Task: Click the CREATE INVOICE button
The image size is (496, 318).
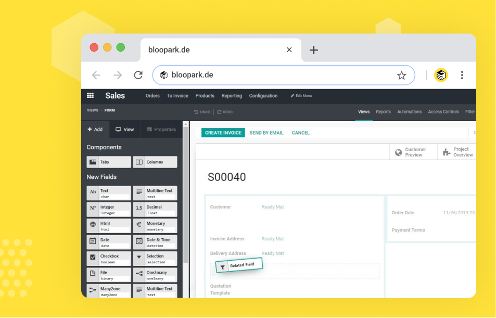Action: click(x=222, y=132)
